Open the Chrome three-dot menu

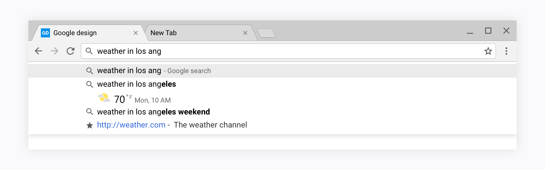pyautogui.click(x=506, y=51)
